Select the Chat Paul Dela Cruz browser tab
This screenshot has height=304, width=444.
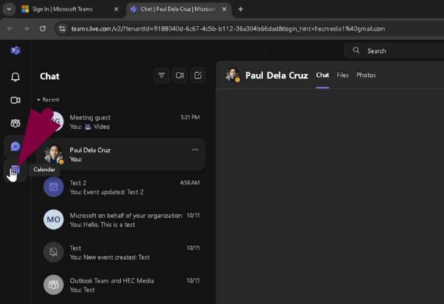178,9
